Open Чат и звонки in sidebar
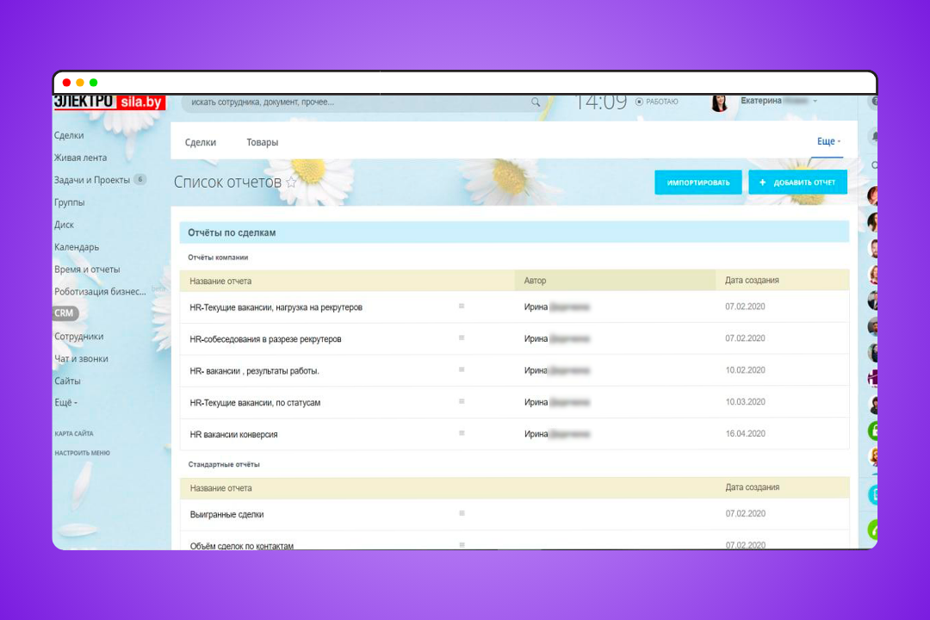 [x=81, y=358]
